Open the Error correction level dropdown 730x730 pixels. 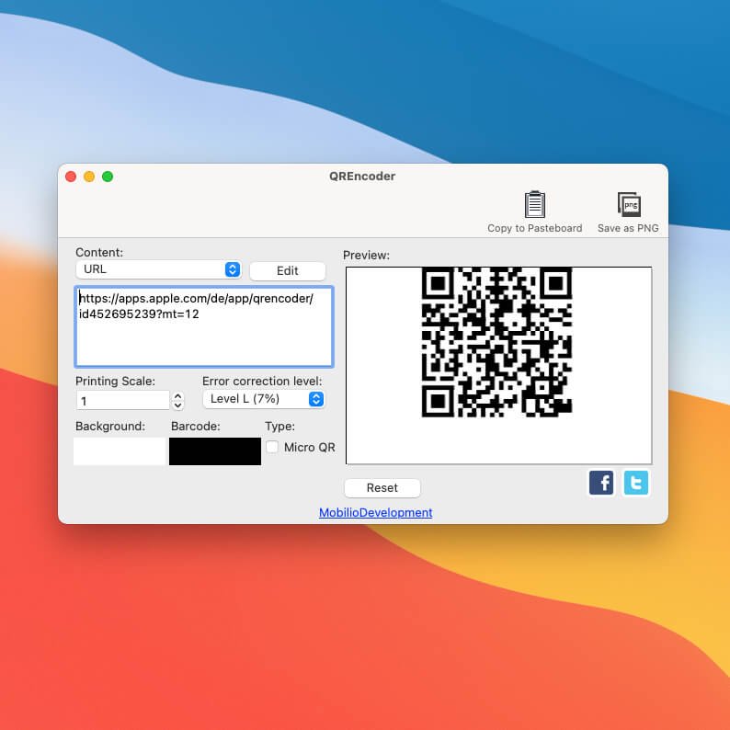(x=264, y=399)
